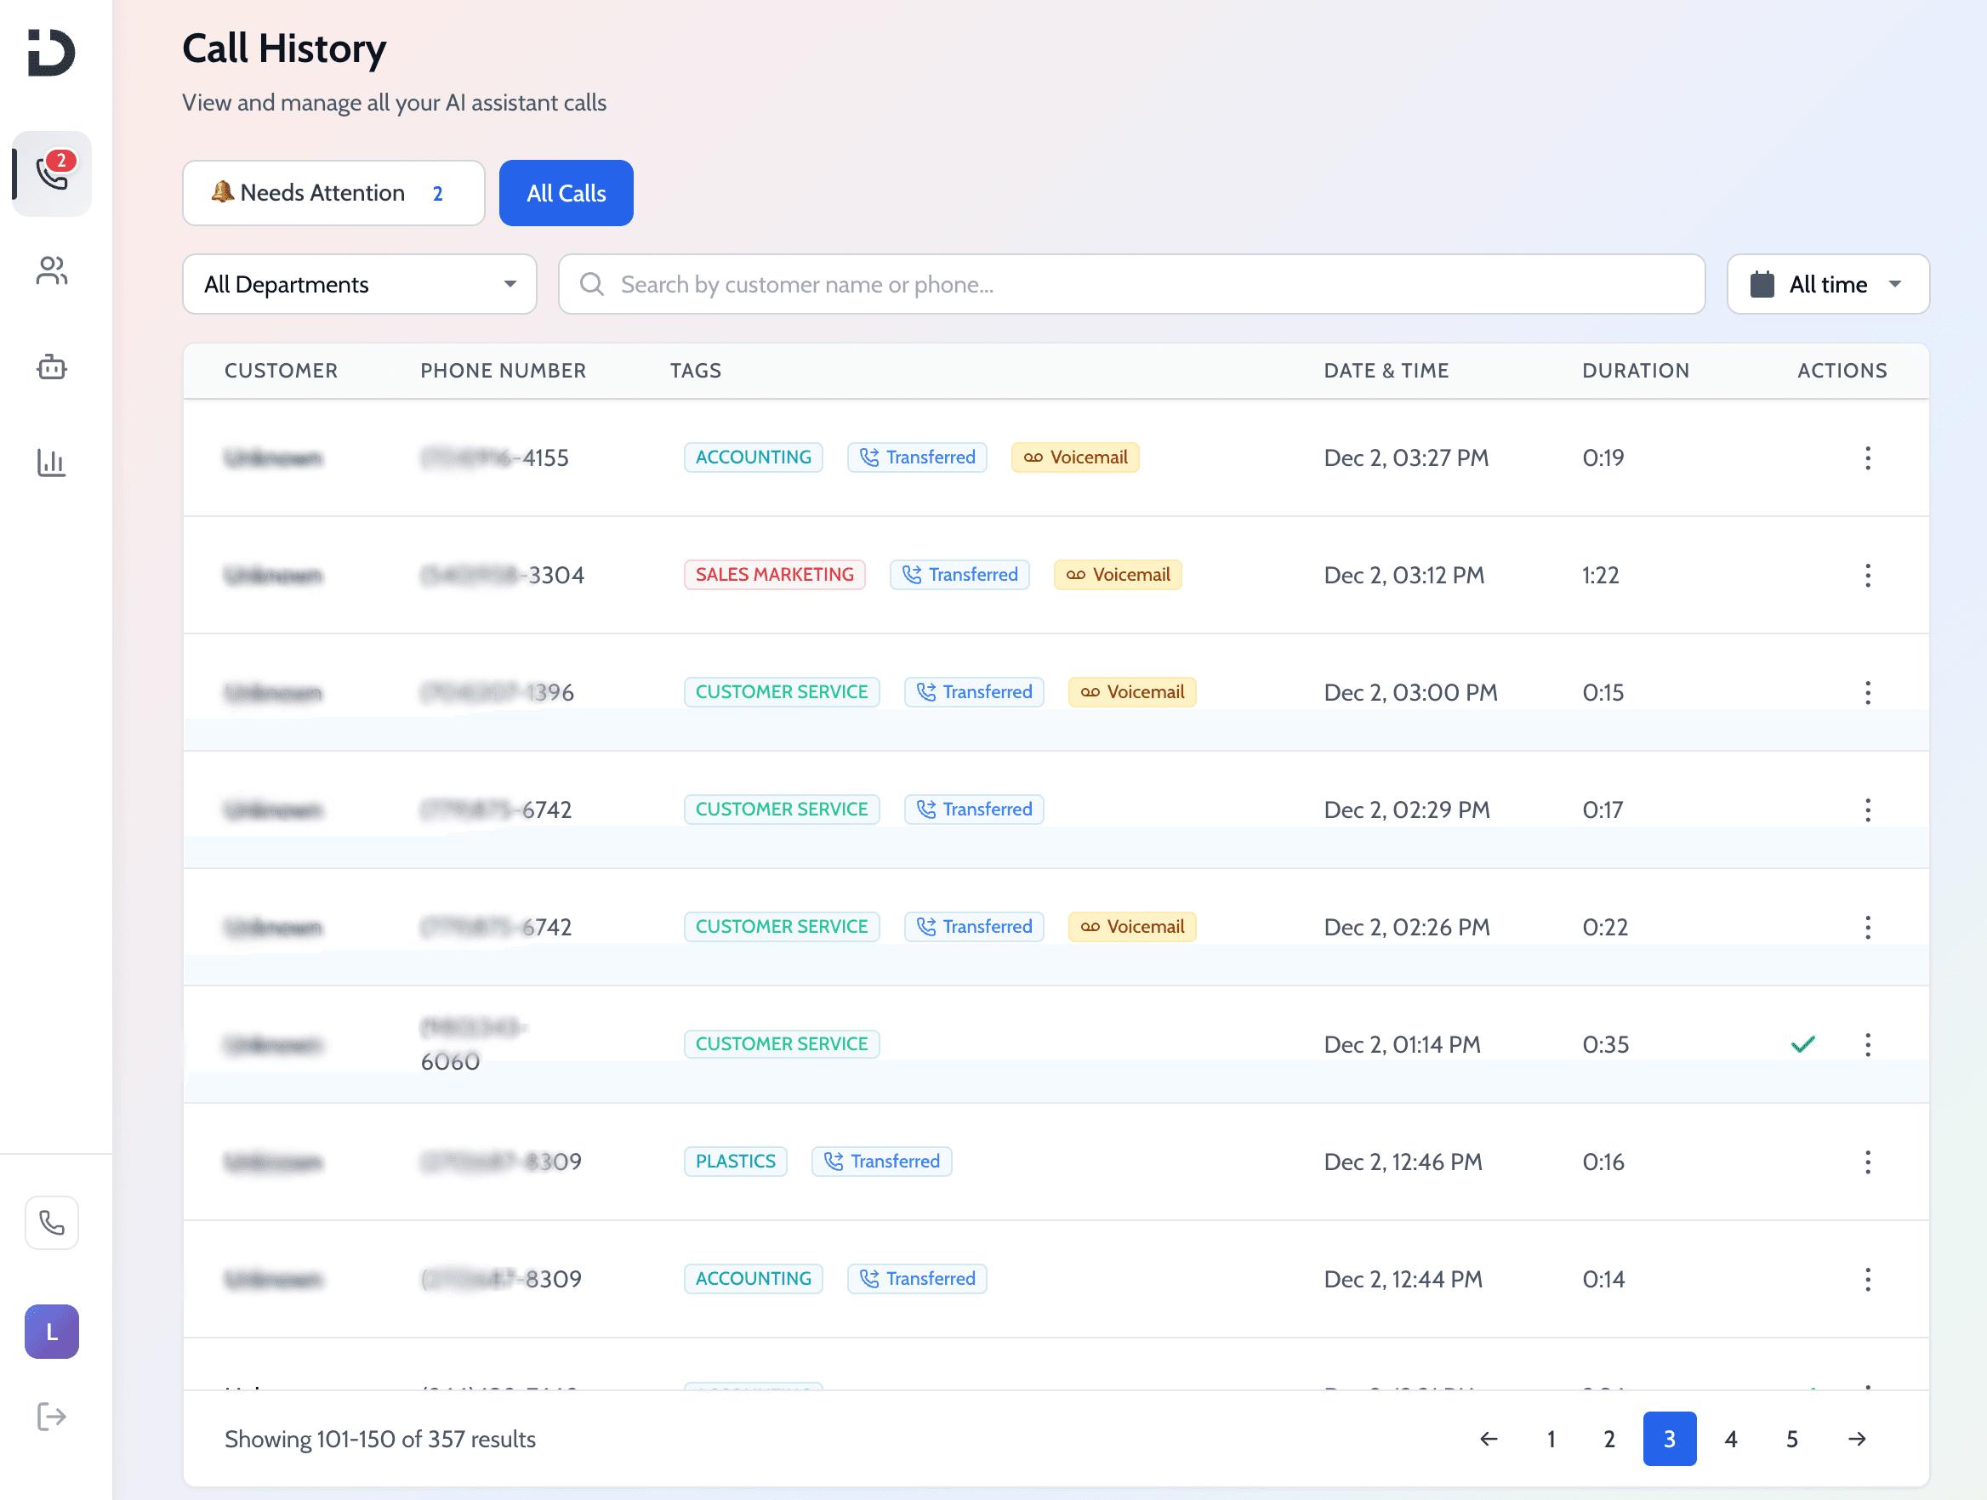The width and height of the screenshot is (1987, 1500).
Task: Go to page 5 of results
Action: [1791, 1438]
